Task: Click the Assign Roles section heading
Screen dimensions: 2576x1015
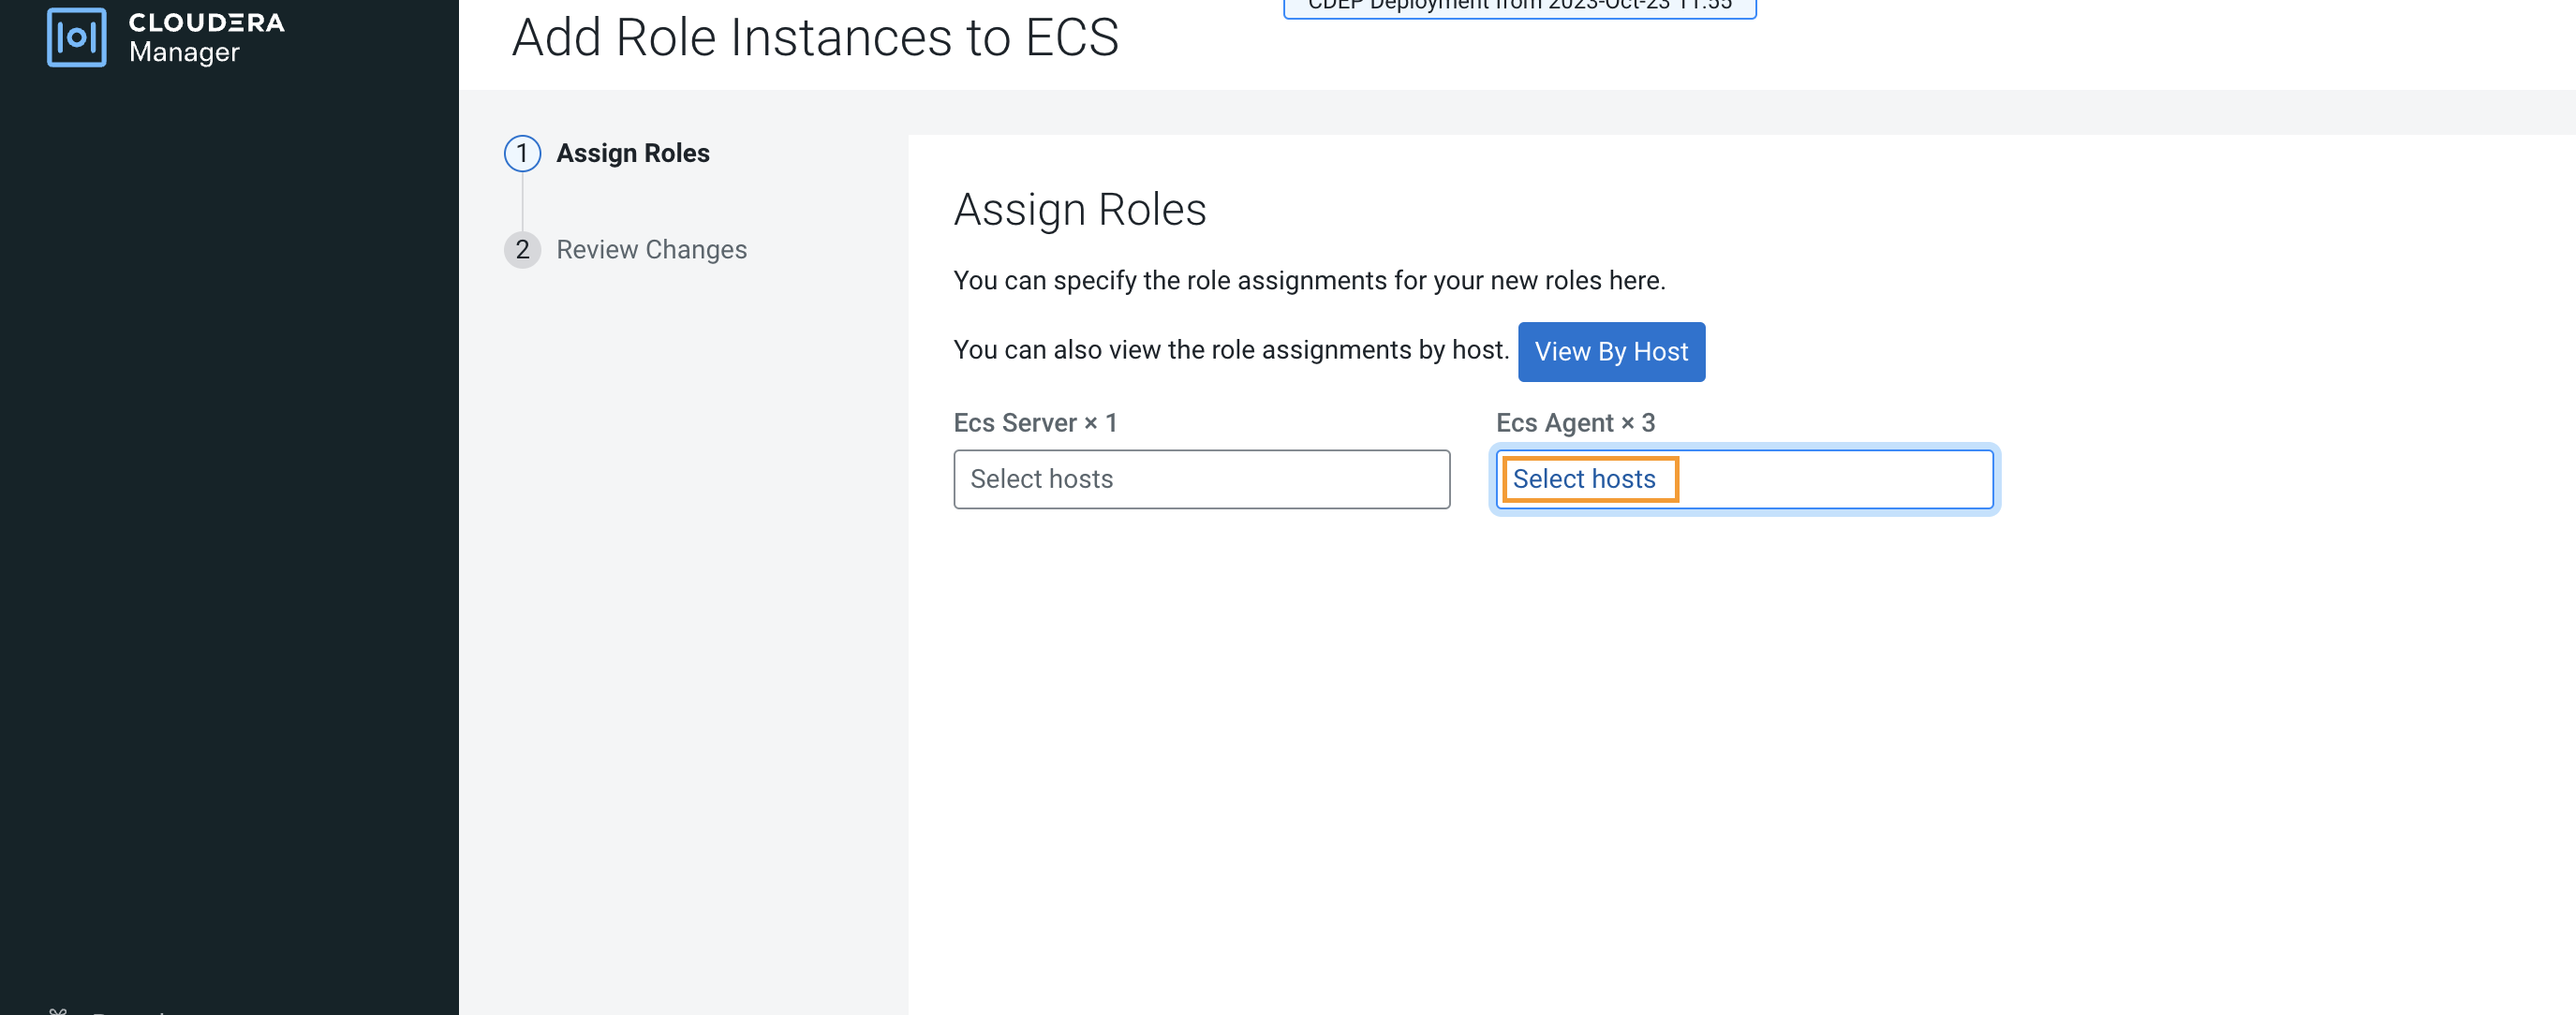Action: click(1080, 210)
